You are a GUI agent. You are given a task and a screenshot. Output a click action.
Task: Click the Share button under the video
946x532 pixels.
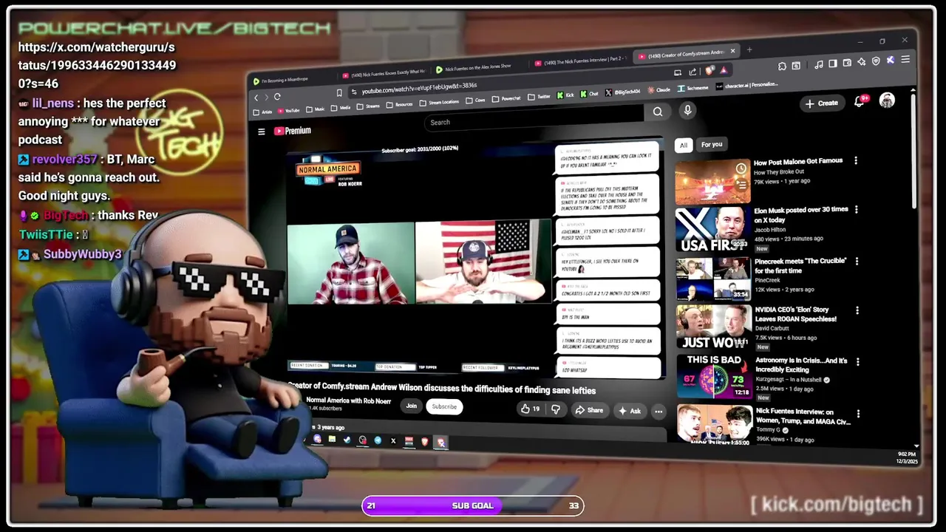click(x=589, y=410)
